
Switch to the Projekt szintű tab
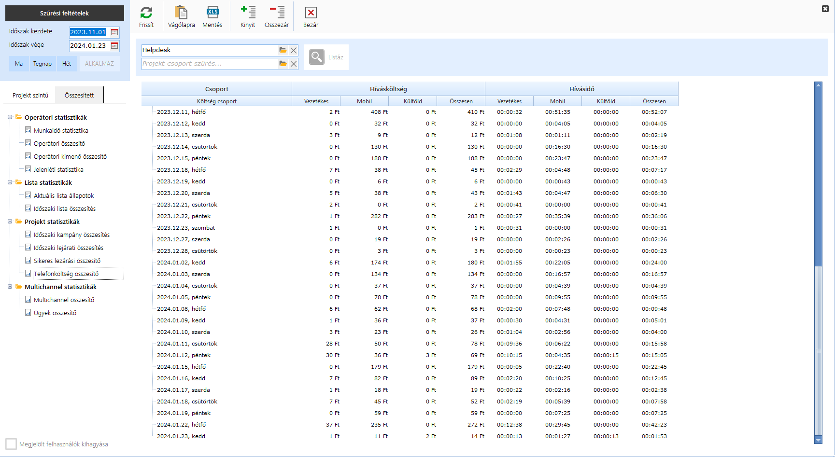(30, 95)
